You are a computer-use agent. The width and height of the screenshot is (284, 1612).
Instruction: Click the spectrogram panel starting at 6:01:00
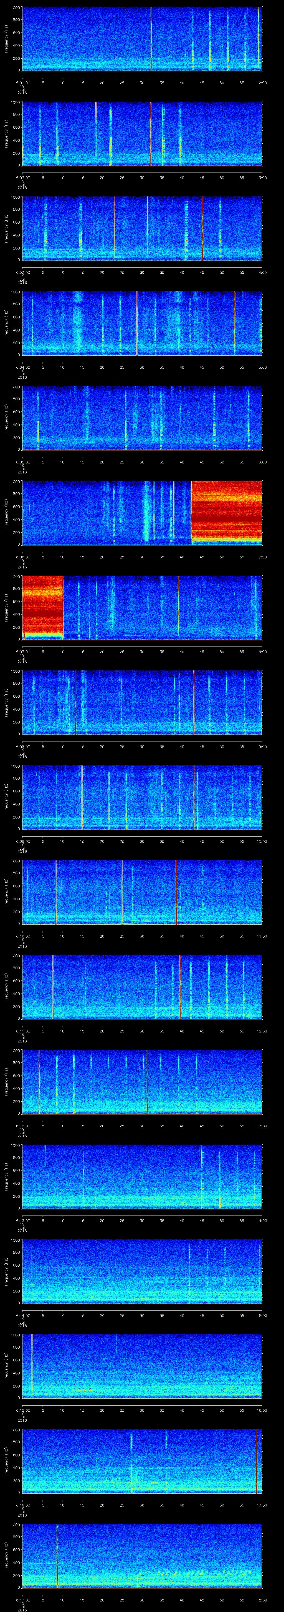point(142,39)
